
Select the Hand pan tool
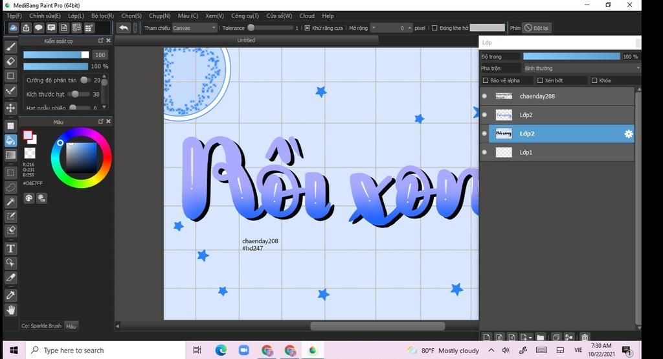10,310
